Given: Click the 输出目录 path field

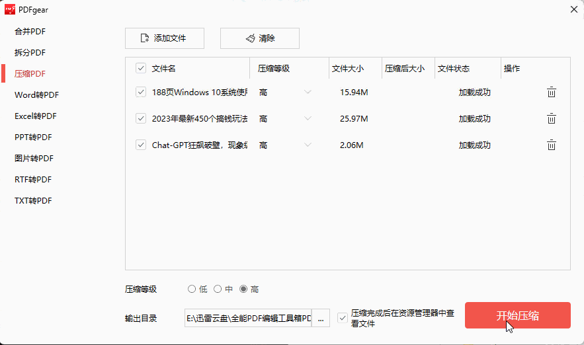Looking at the screenshot, I should 248,318.
